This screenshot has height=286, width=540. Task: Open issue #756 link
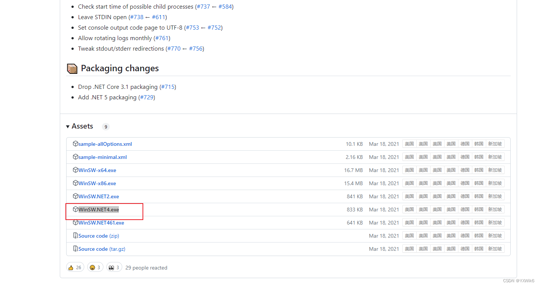pyautogui.click(x=196, y=49)
